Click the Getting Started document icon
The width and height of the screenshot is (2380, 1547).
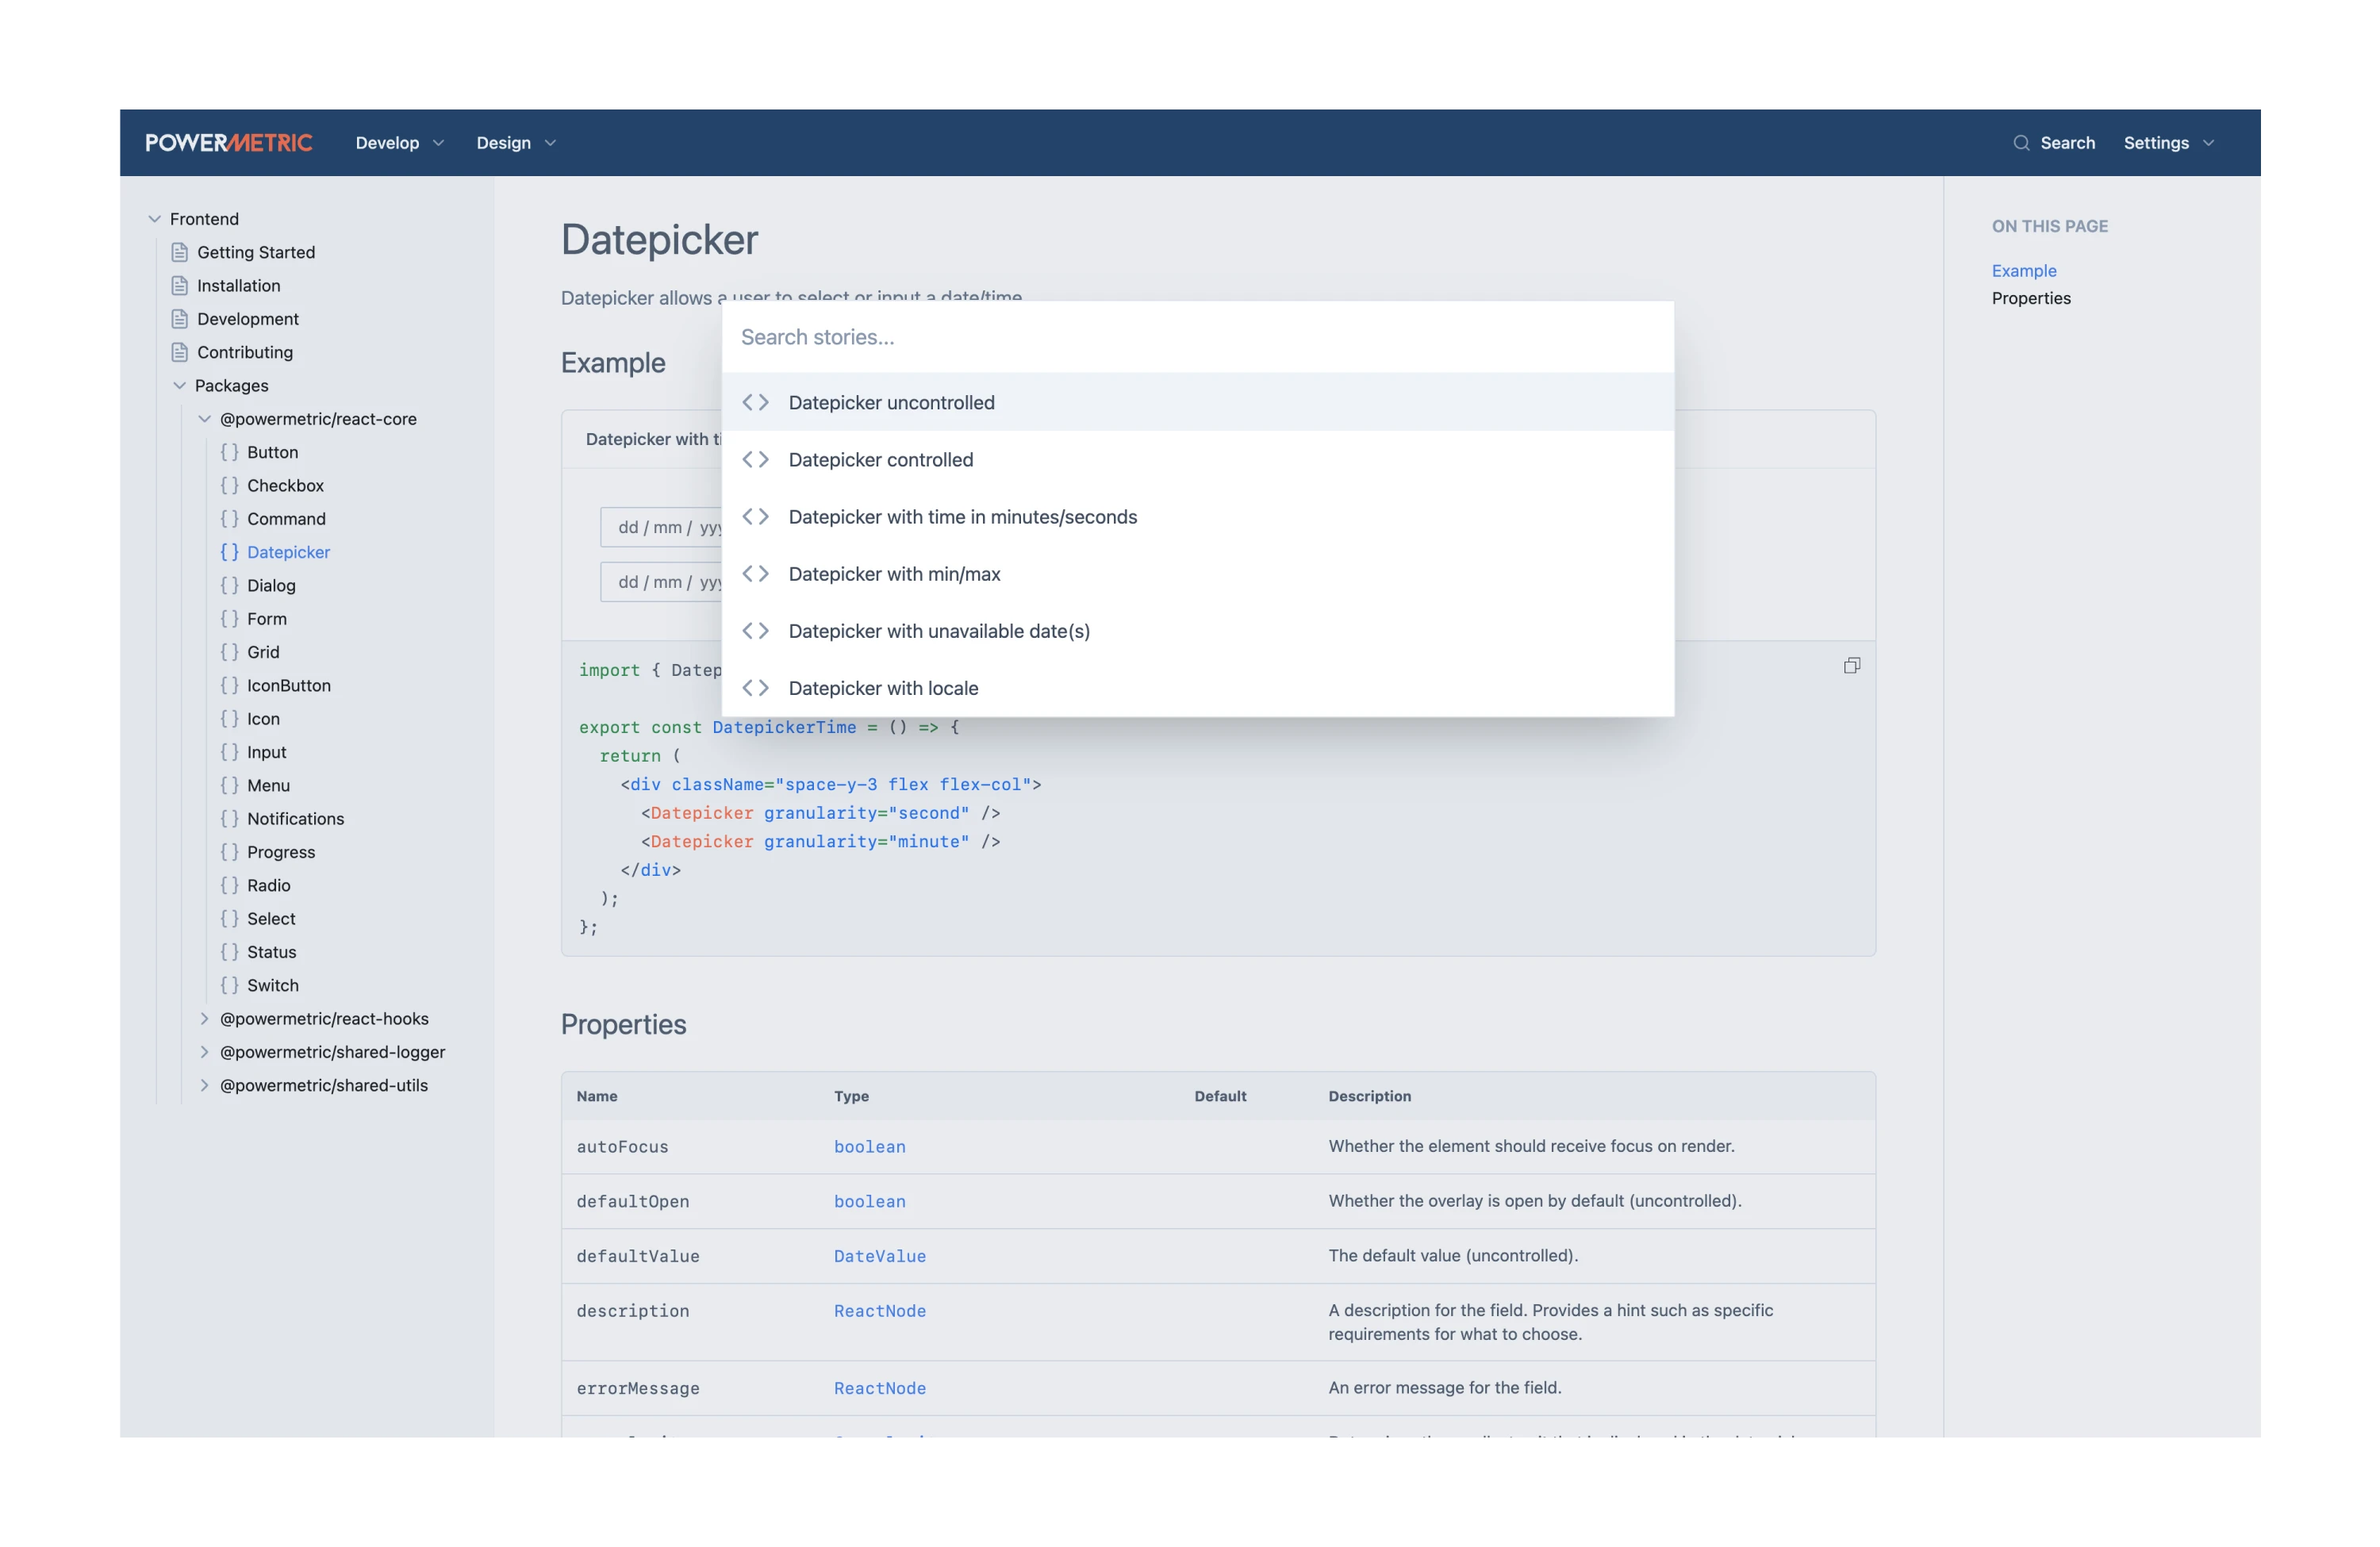(180, 252)
